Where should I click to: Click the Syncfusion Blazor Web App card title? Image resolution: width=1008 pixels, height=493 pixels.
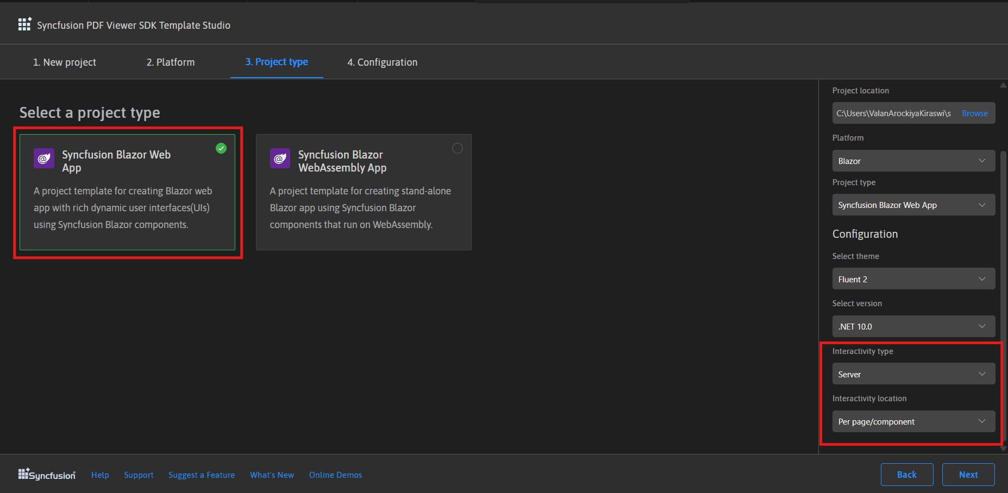click(116, 161)
